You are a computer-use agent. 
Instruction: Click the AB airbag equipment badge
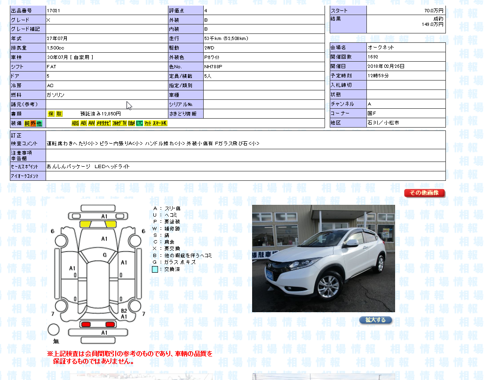point(83,123)
